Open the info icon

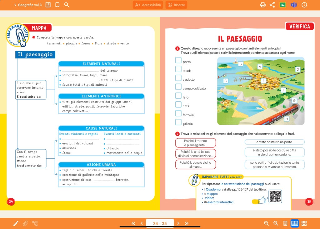pyautogui.click(x=304, y=5)
